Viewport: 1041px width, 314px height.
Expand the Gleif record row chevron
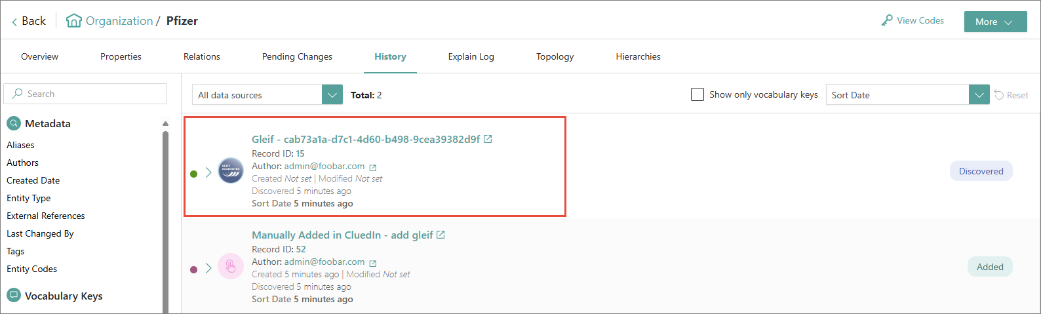point(208,172)
